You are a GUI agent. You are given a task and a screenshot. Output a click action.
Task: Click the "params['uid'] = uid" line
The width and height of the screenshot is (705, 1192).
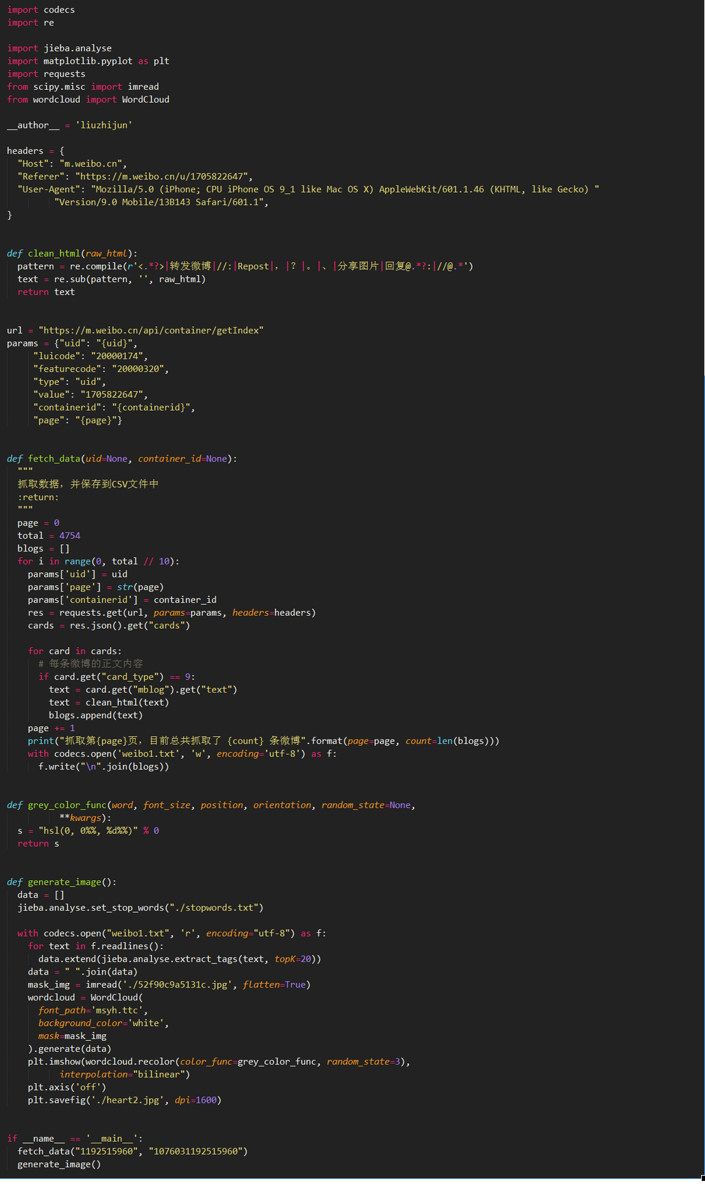[77, 574]
